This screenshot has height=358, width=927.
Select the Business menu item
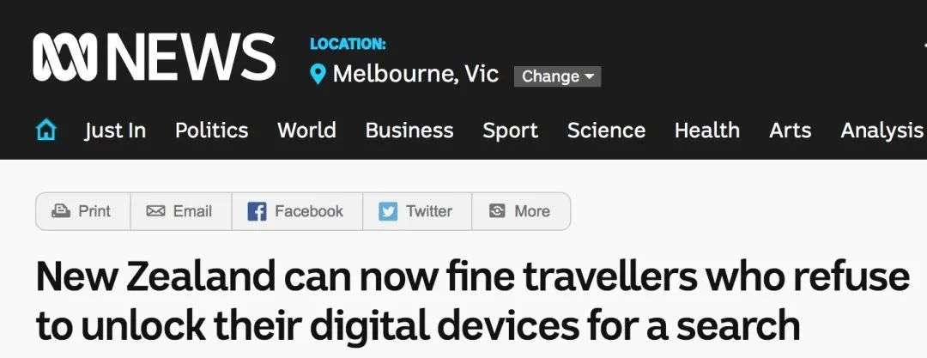pyautogui.click(x=409, y=130)
